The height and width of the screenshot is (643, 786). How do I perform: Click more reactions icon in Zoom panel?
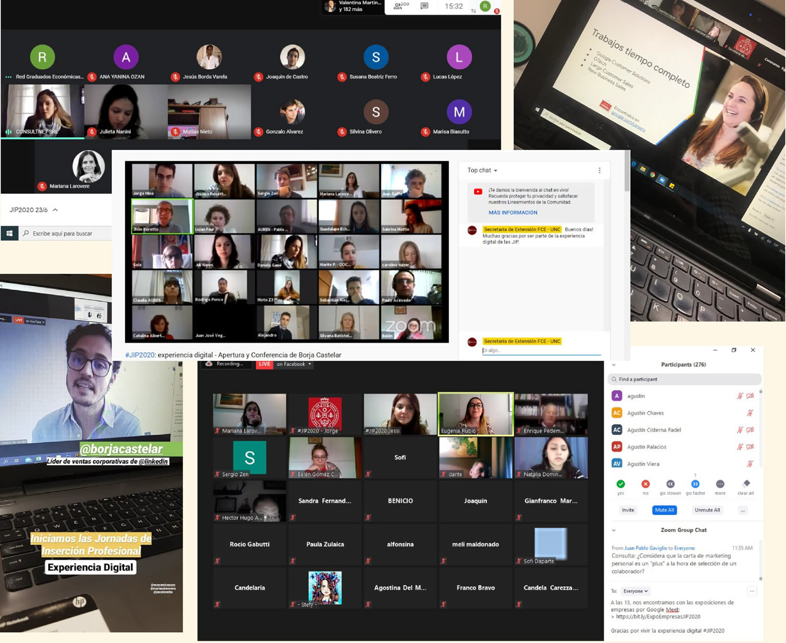point(720,484)
